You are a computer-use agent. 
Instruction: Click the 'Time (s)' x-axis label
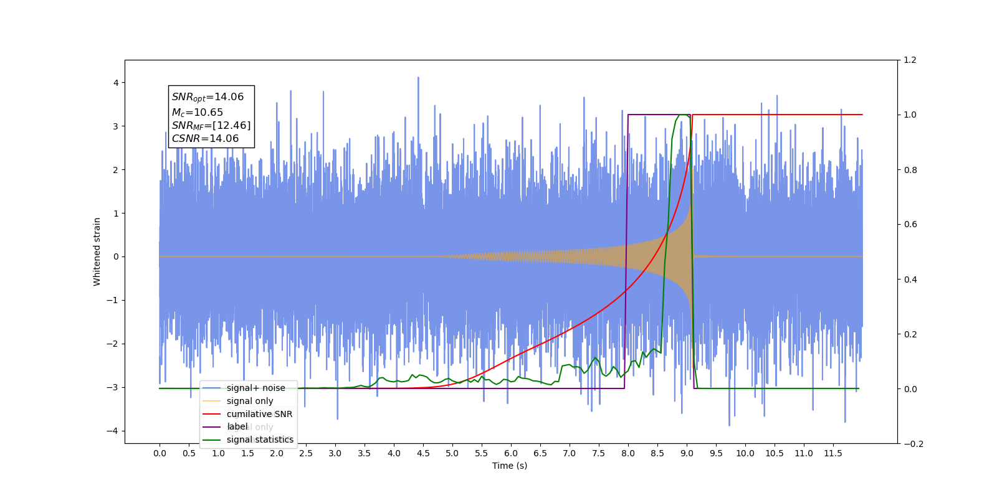click(510, 466)
